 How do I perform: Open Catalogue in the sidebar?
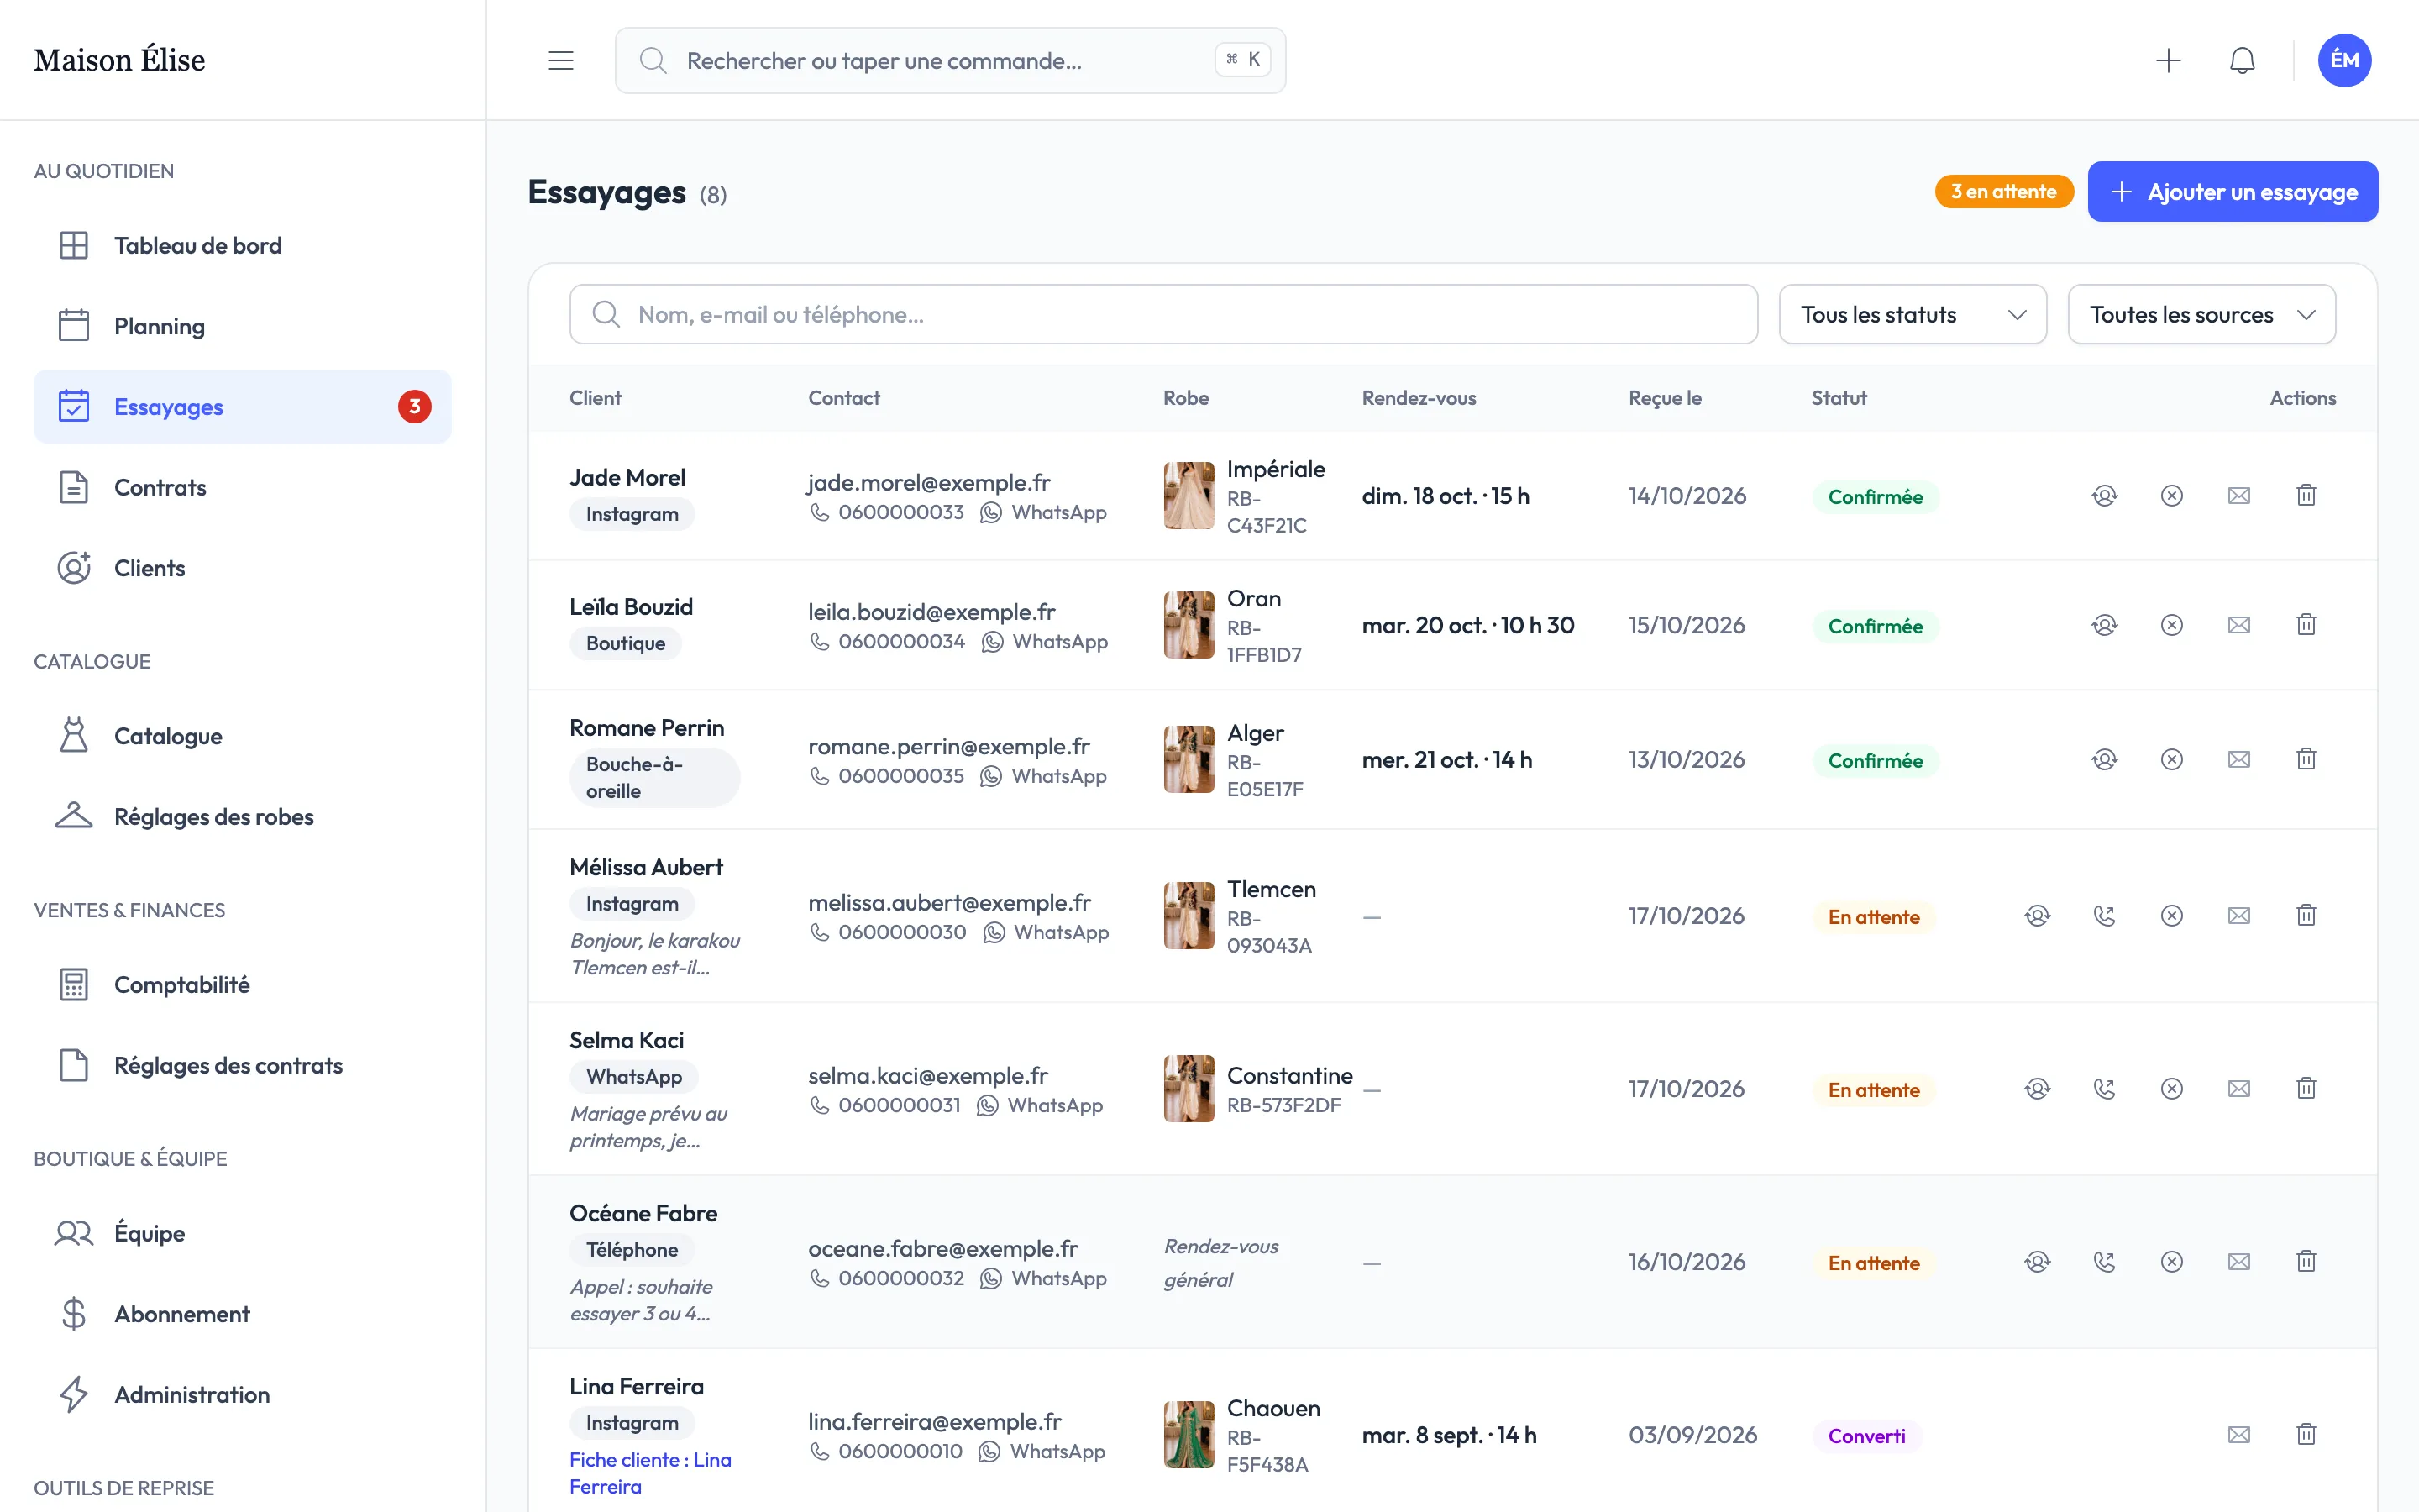click(242, 736)
